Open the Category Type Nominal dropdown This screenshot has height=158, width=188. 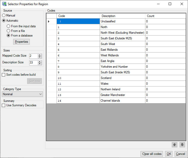[x=22, y=94]
